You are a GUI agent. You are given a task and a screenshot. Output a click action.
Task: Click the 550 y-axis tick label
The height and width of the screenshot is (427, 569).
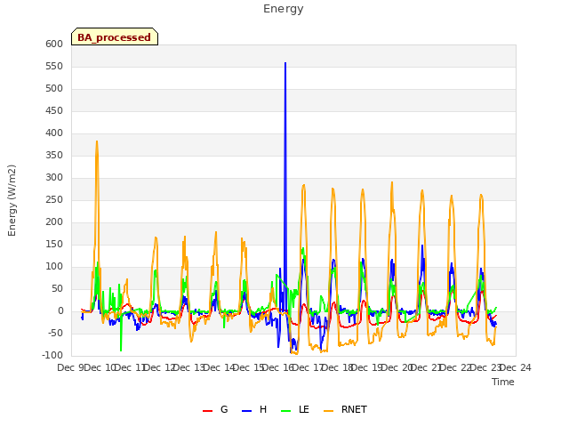pyautogui.click(x=54, y=67)
